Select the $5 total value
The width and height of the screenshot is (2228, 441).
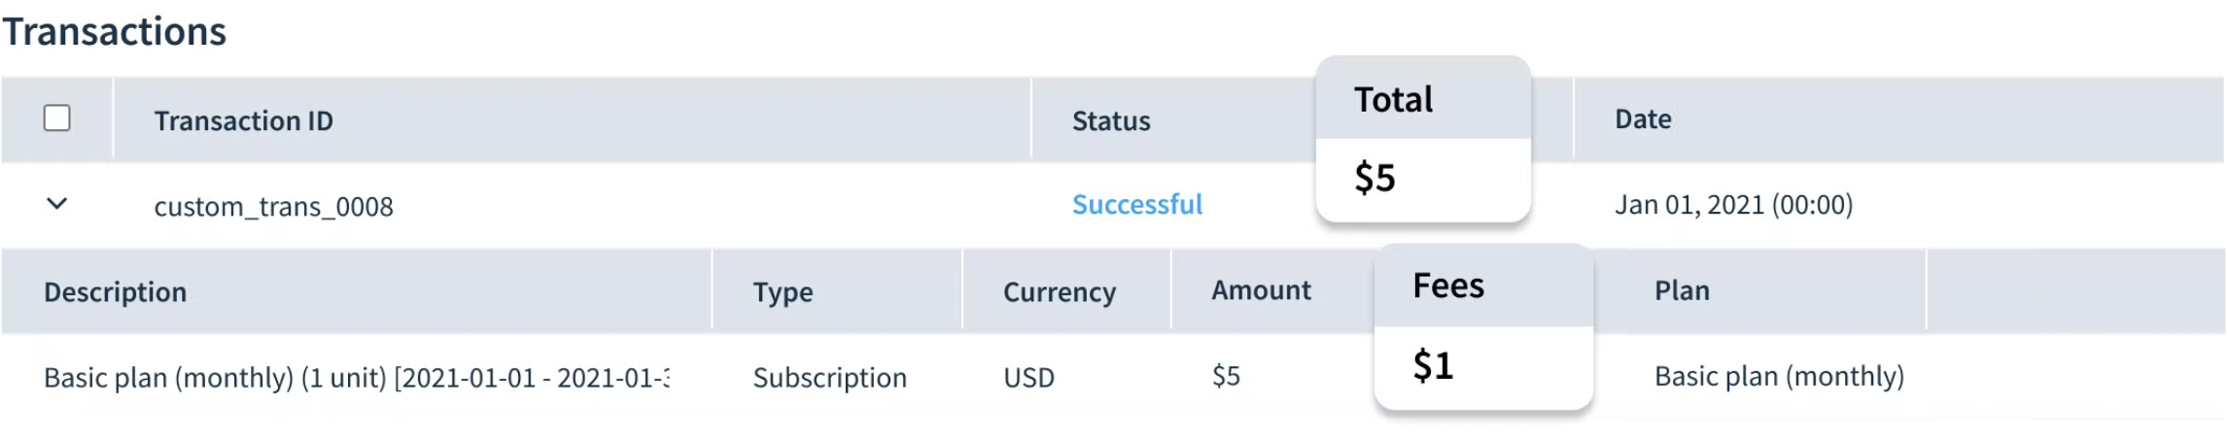pyautogui.click(x=1375, y=178)
